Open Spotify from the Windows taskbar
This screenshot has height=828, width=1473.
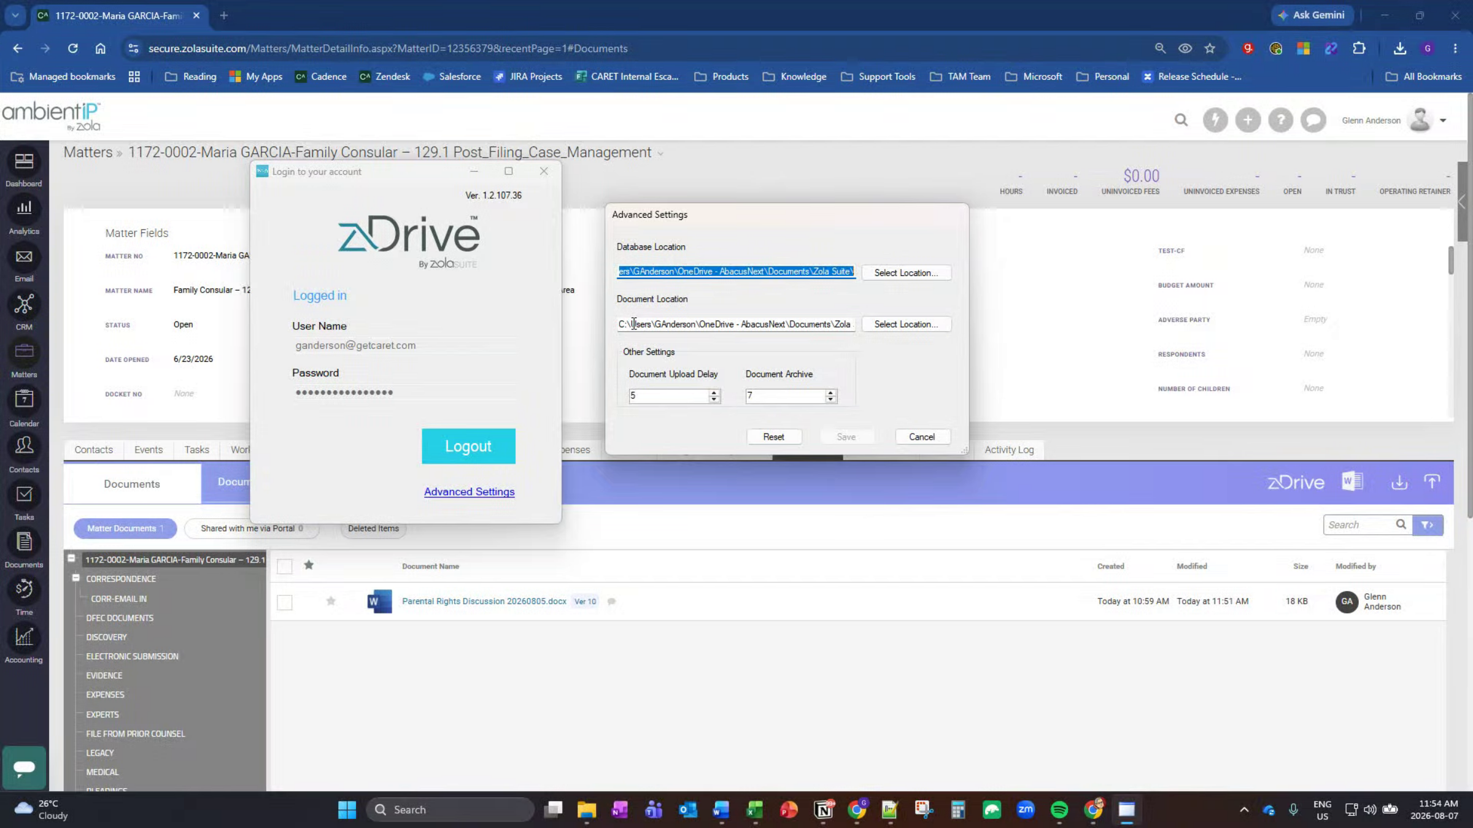pyautogui.click(x=1059, y=810)
